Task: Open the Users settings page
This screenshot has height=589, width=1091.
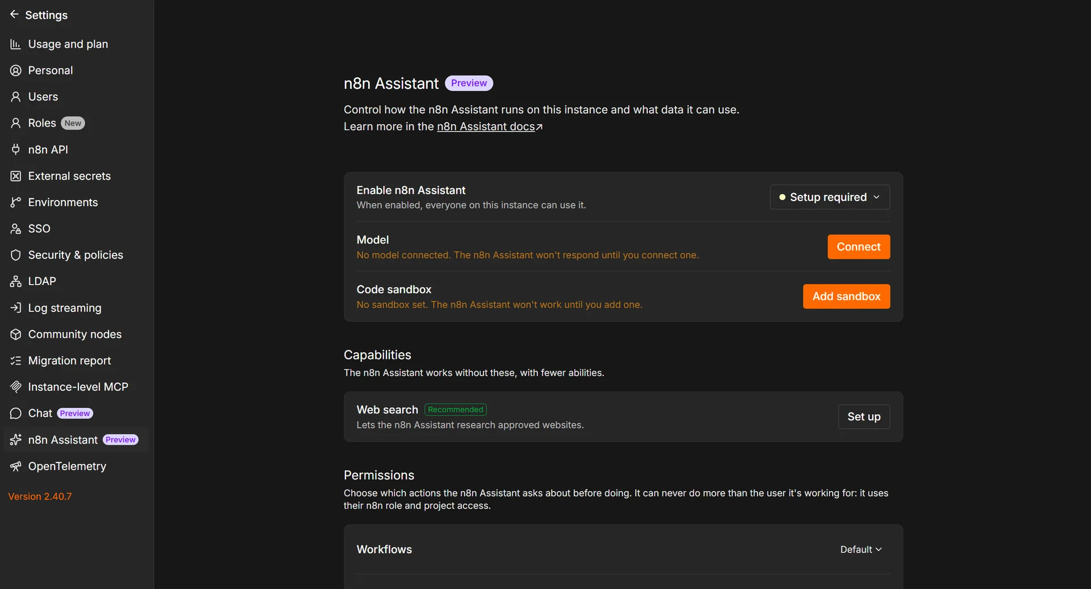Action: [x=76, y=97]
